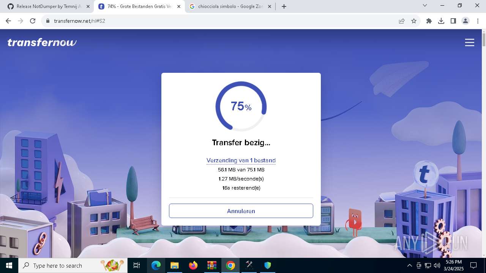This screenshot has height=273, width=486.
Task: Open the hamburger menu on TransferNow
Action: (470, 42)
